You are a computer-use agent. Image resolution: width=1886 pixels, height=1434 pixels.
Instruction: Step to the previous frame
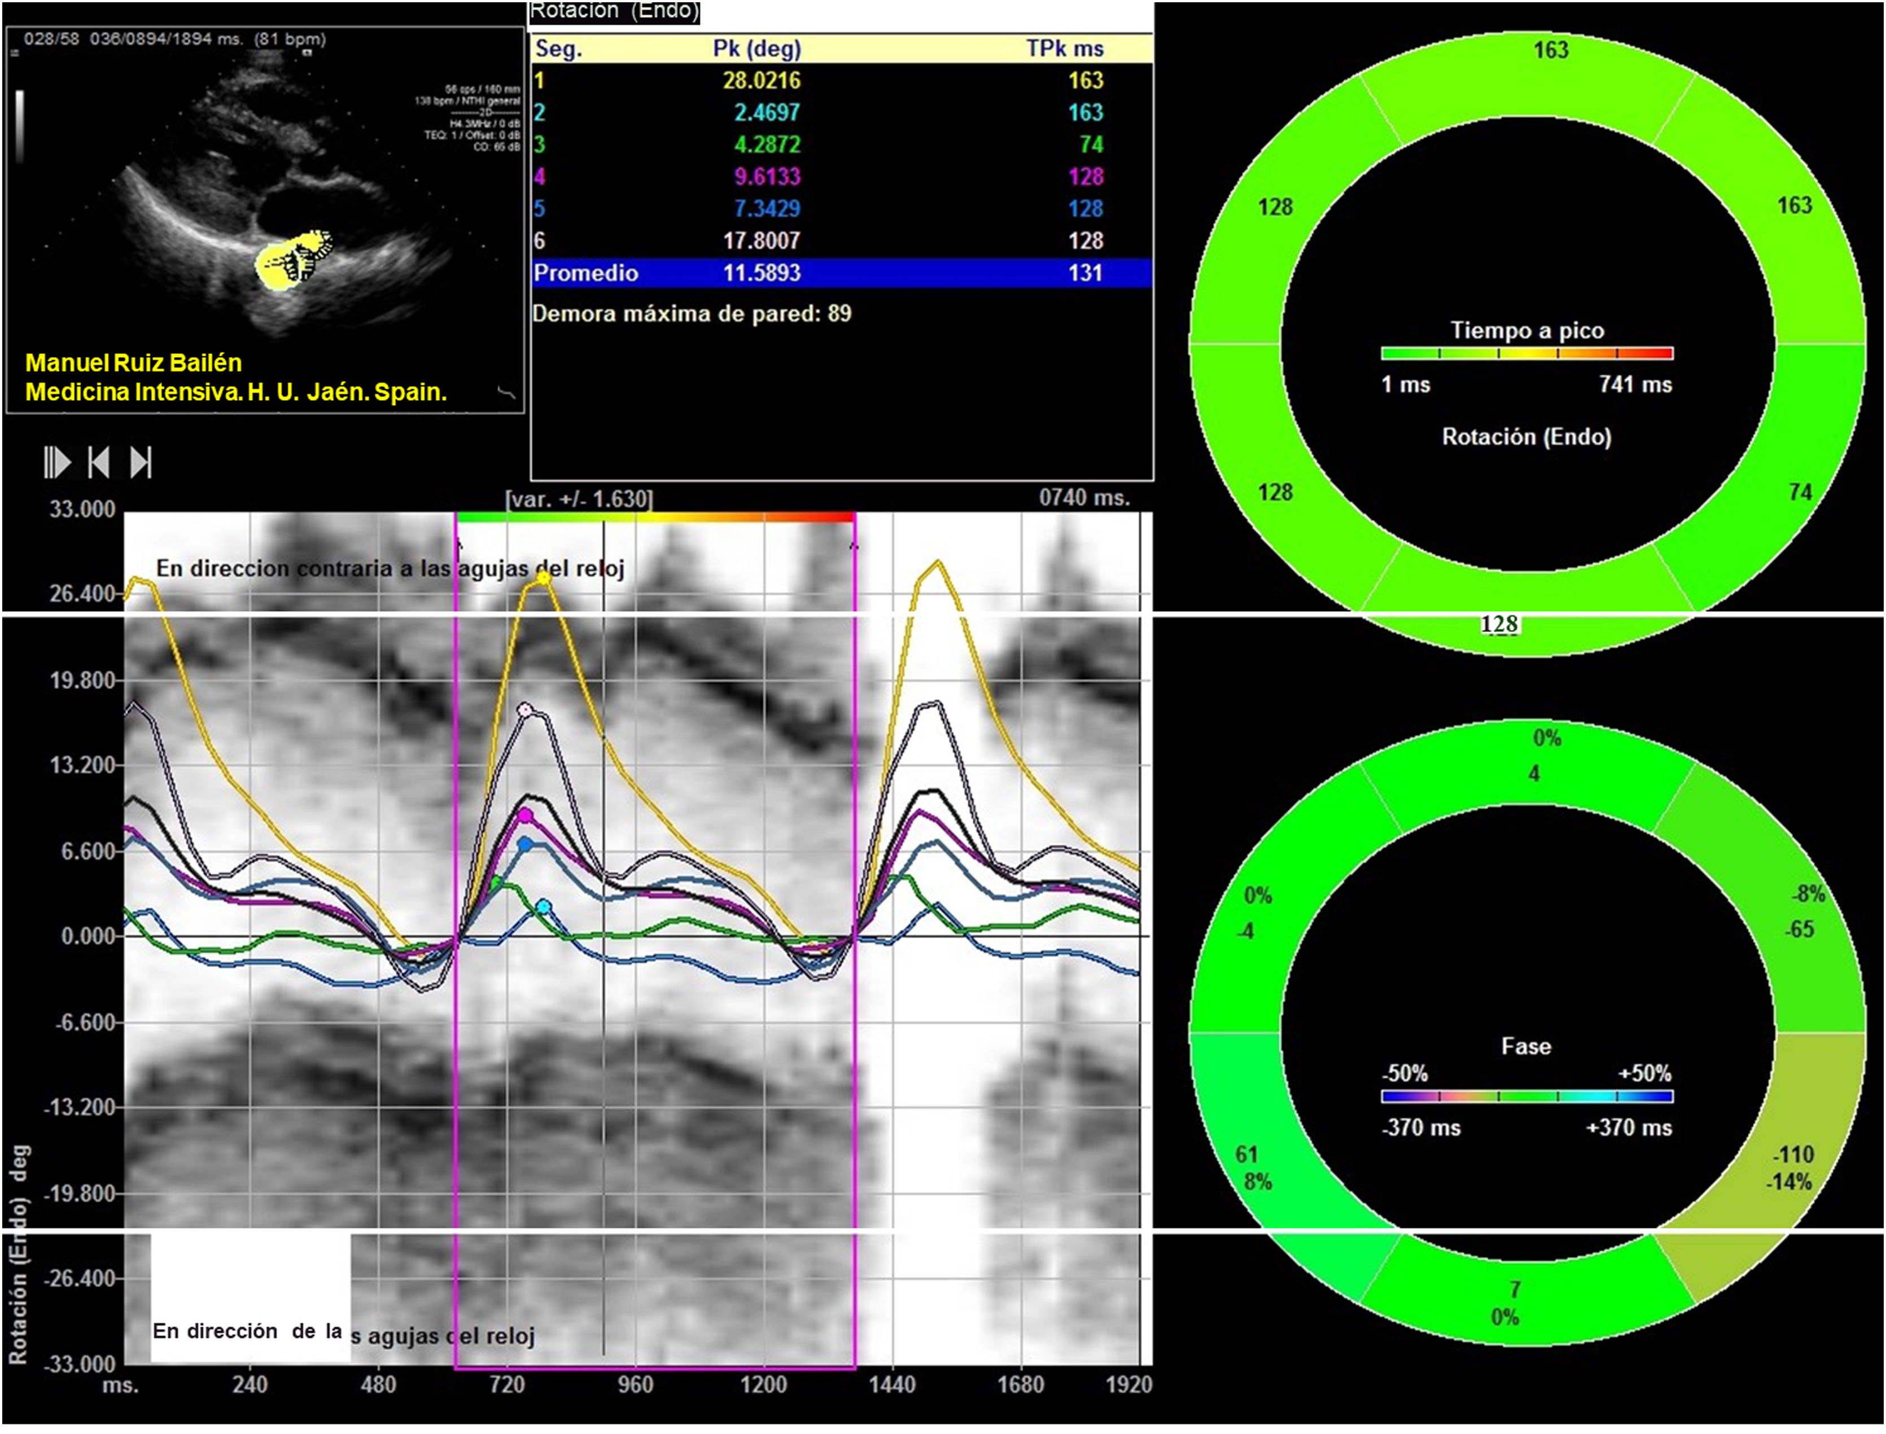coord(98,463)
